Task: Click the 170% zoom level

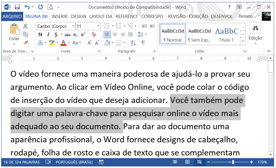Action: point(262,162)
